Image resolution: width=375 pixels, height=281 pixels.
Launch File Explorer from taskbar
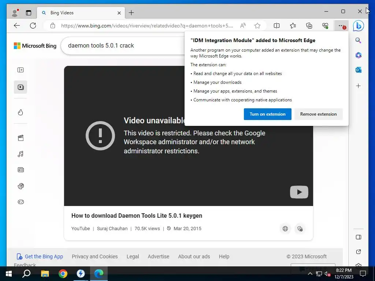45,274
